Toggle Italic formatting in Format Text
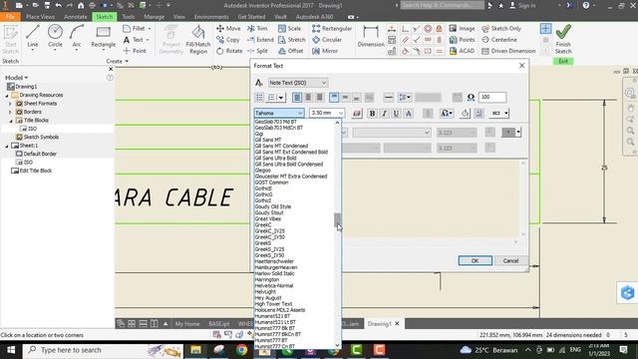This screenshot has height=359, width=638. coord(384,113)
